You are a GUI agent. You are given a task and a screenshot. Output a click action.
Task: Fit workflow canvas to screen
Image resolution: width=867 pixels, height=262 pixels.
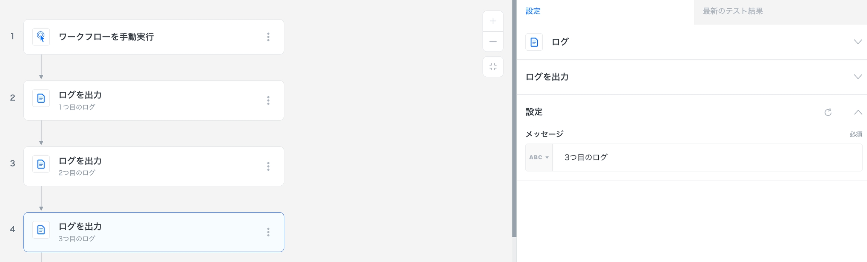pyautogui.click(x=493, y=67)
